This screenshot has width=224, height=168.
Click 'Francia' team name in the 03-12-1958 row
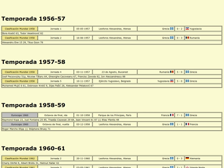(x=194, y=124)
